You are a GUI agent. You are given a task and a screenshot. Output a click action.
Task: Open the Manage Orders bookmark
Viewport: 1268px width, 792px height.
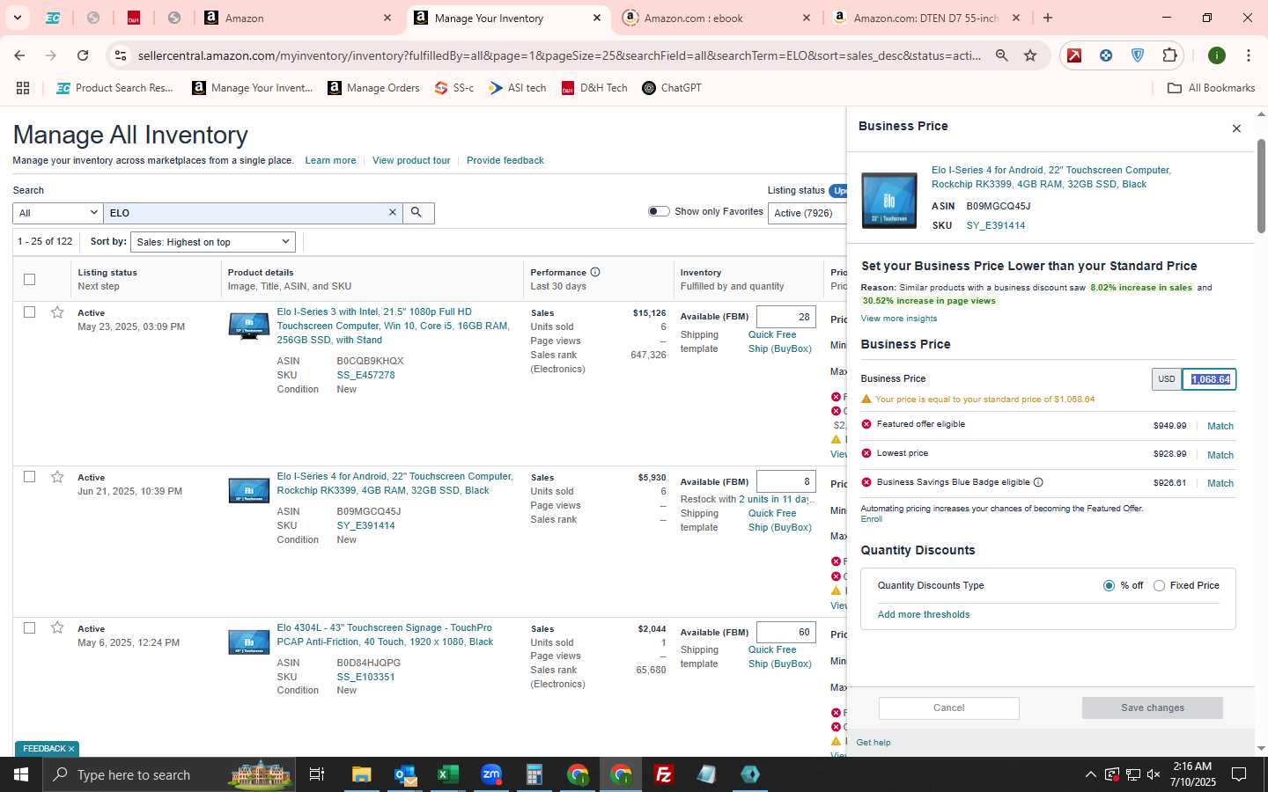click(x=373, y=88)
